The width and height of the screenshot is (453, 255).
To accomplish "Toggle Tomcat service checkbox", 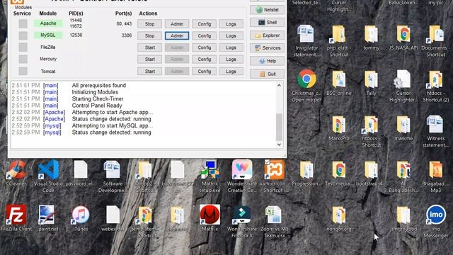I will click(x=23, y=71).
